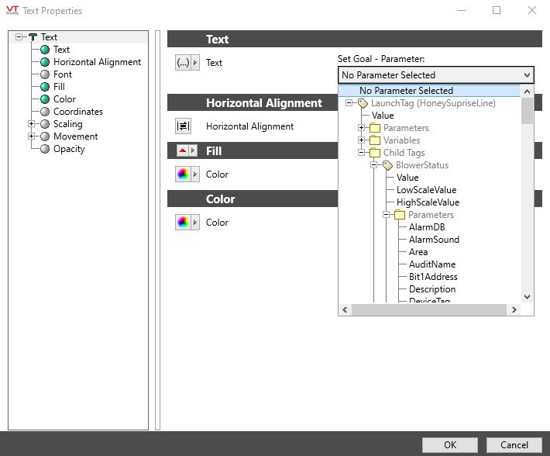The width and height of the screenshot is (550, 456).
Task: Toggle the Coordinates property indicator circle
Action: pos(45,112)
